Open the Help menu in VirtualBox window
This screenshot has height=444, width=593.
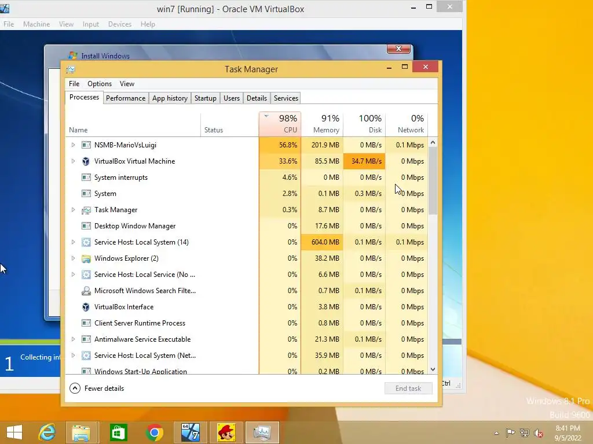(148, 24)
